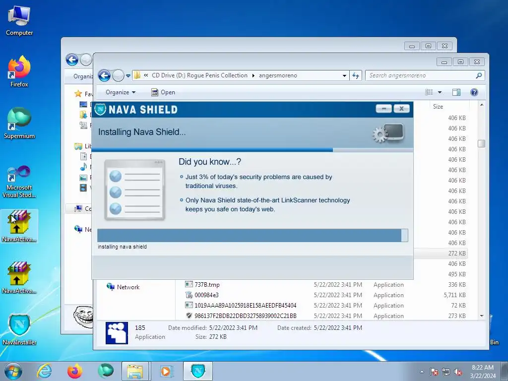Image resolution: width=508 pixels, height=381 pixels.
Task: Go back in the angersmoreno Explorer window
Action: pos(104,75)
